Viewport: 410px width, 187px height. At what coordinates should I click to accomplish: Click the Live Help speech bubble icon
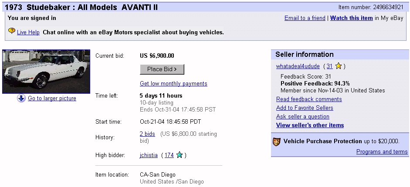(x=12, y=31)
